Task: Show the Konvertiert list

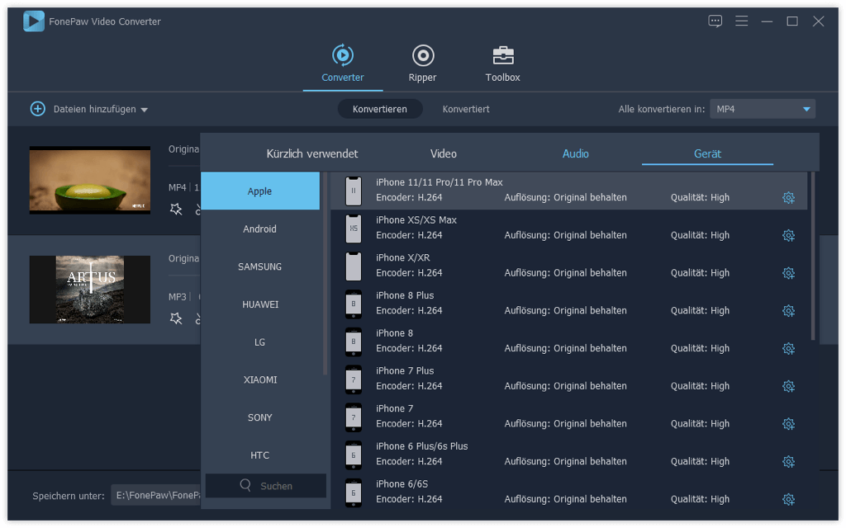Action: (x=466, y=109)
